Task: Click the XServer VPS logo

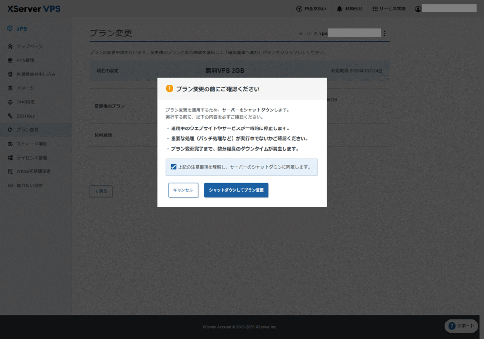Action: (x=34, y=9)
